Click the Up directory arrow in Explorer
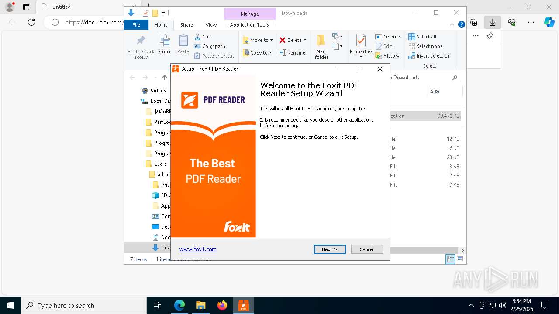 [165, 78]
